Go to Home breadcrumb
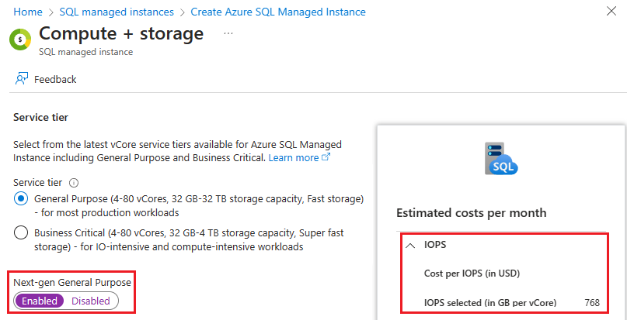The height and width of the screenshot is (320, 627). click(x=28, y=12)
